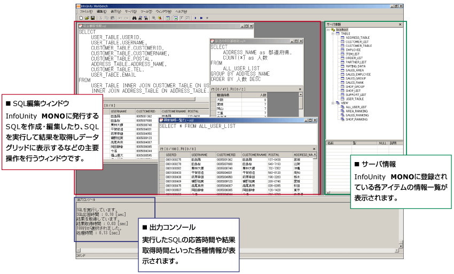Select RATING_DATA in server tree
The width and height of the screenshot is (454, 274).
[355, 66]
